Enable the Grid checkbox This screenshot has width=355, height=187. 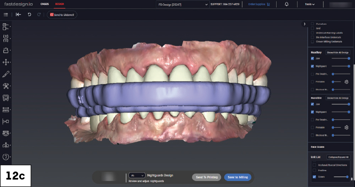click(312, 28)
